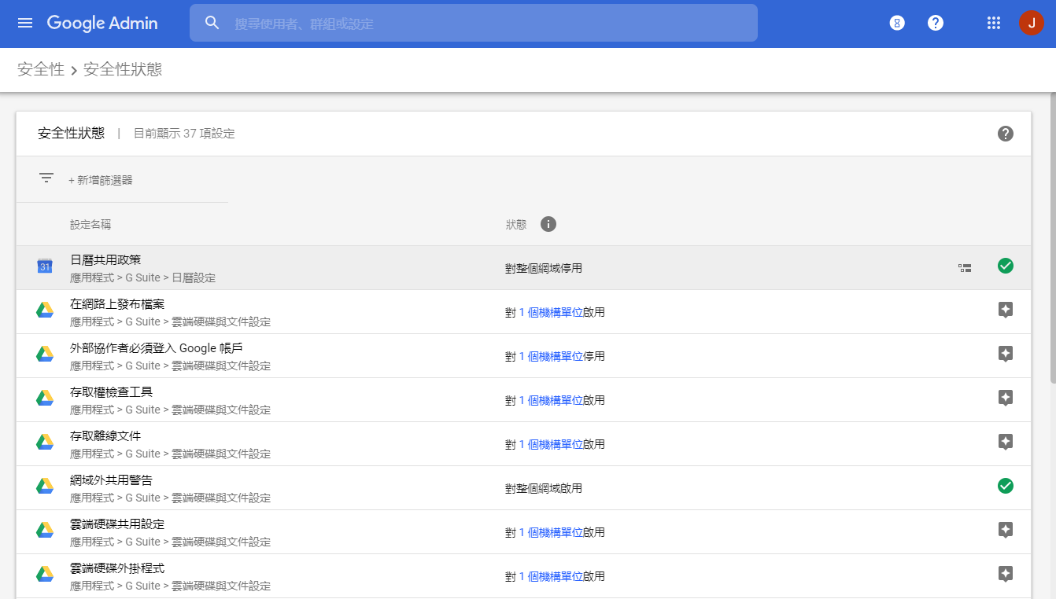Click recommendation icon for 在網路上發布檔案

[1005, 310]
